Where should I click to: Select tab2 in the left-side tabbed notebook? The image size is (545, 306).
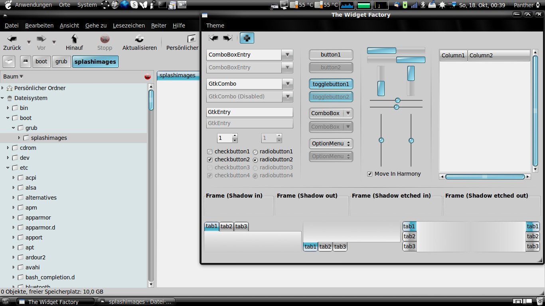[x=409, y=236]
